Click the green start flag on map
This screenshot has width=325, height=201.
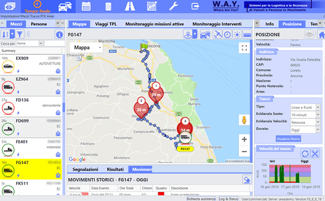tap(143, 47)
